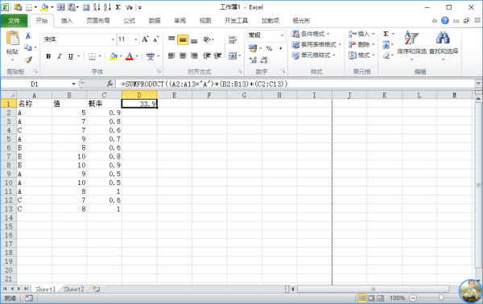The height and width of the screenshot is (304, 483).
Task: Click the Orientation text angle icon
Action: coord(207,39)
